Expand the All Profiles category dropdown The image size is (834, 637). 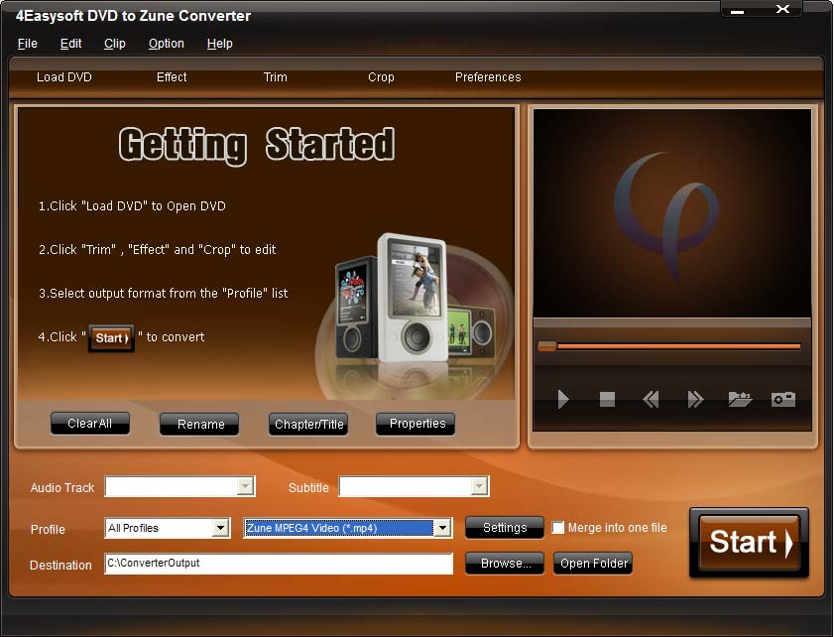pos(221,528)
